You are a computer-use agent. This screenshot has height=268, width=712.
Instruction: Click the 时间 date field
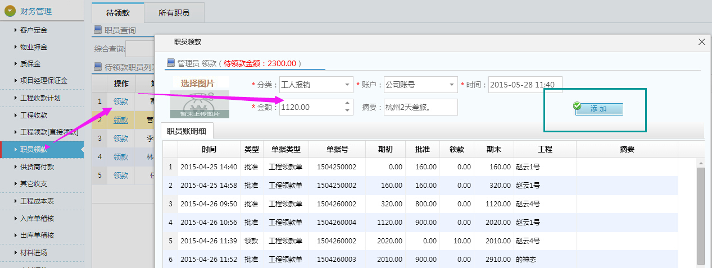(x=525, y=85)
